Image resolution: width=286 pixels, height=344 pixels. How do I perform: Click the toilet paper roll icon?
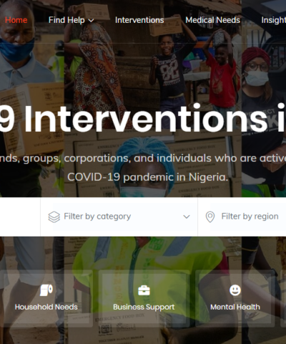pos(46,290)
